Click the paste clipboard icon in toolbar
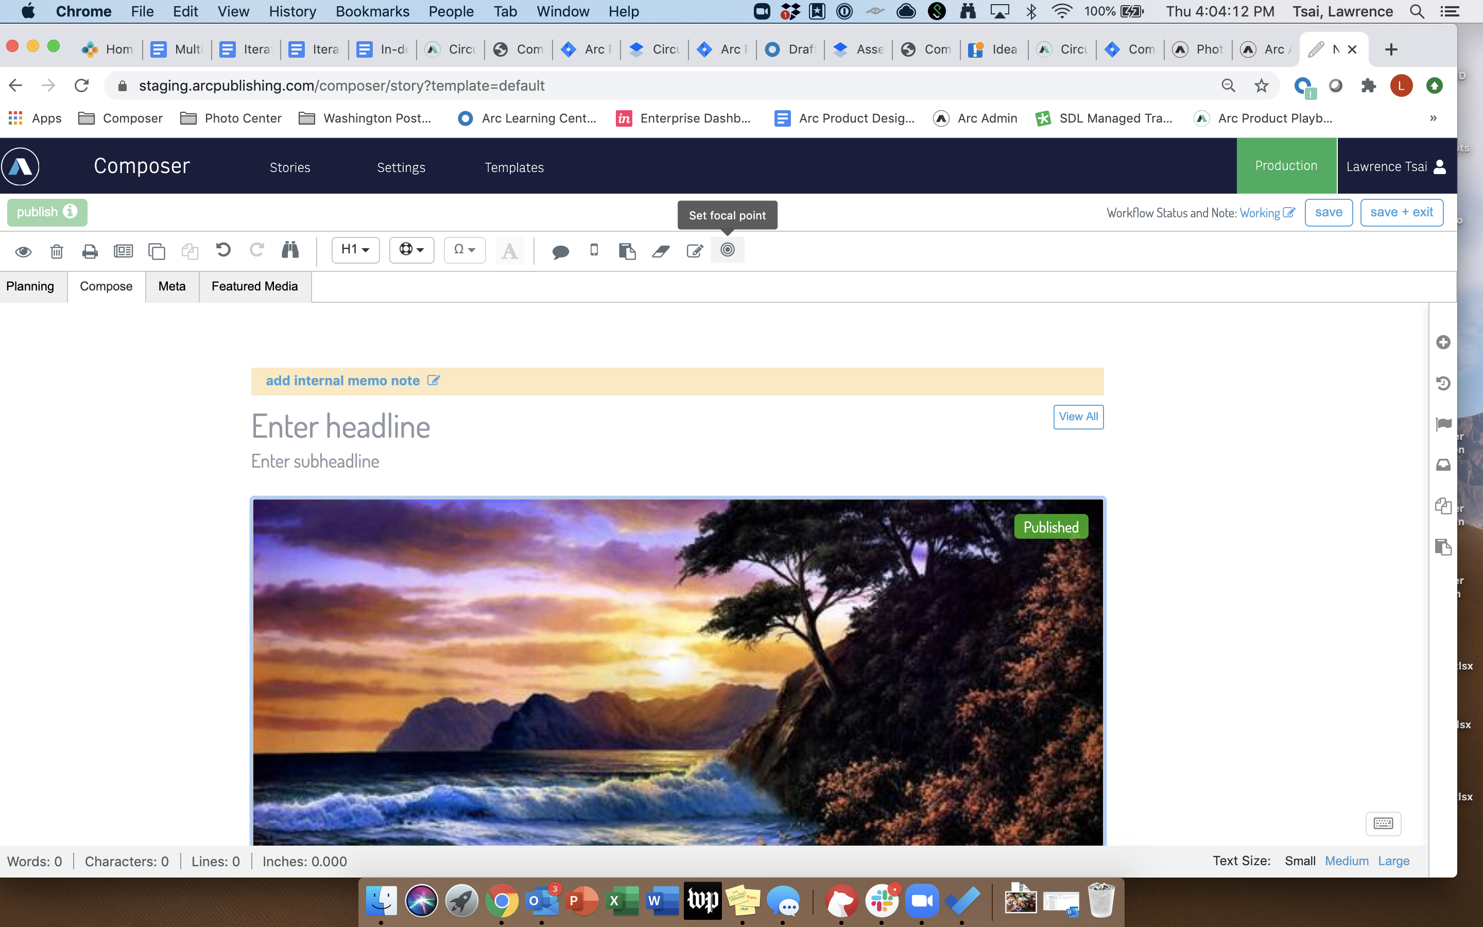 [627, 251]
